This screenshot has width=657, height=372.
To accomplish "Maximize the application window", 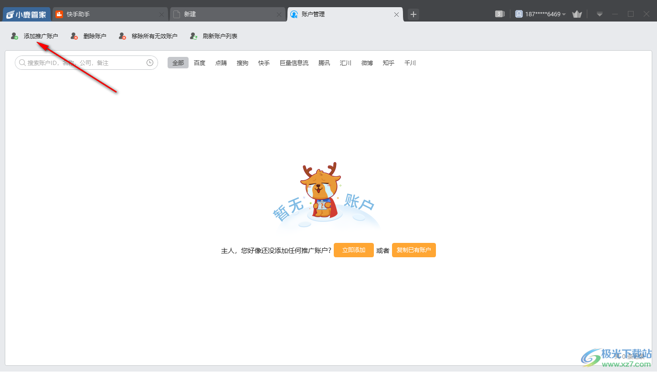I will [631, 14].
